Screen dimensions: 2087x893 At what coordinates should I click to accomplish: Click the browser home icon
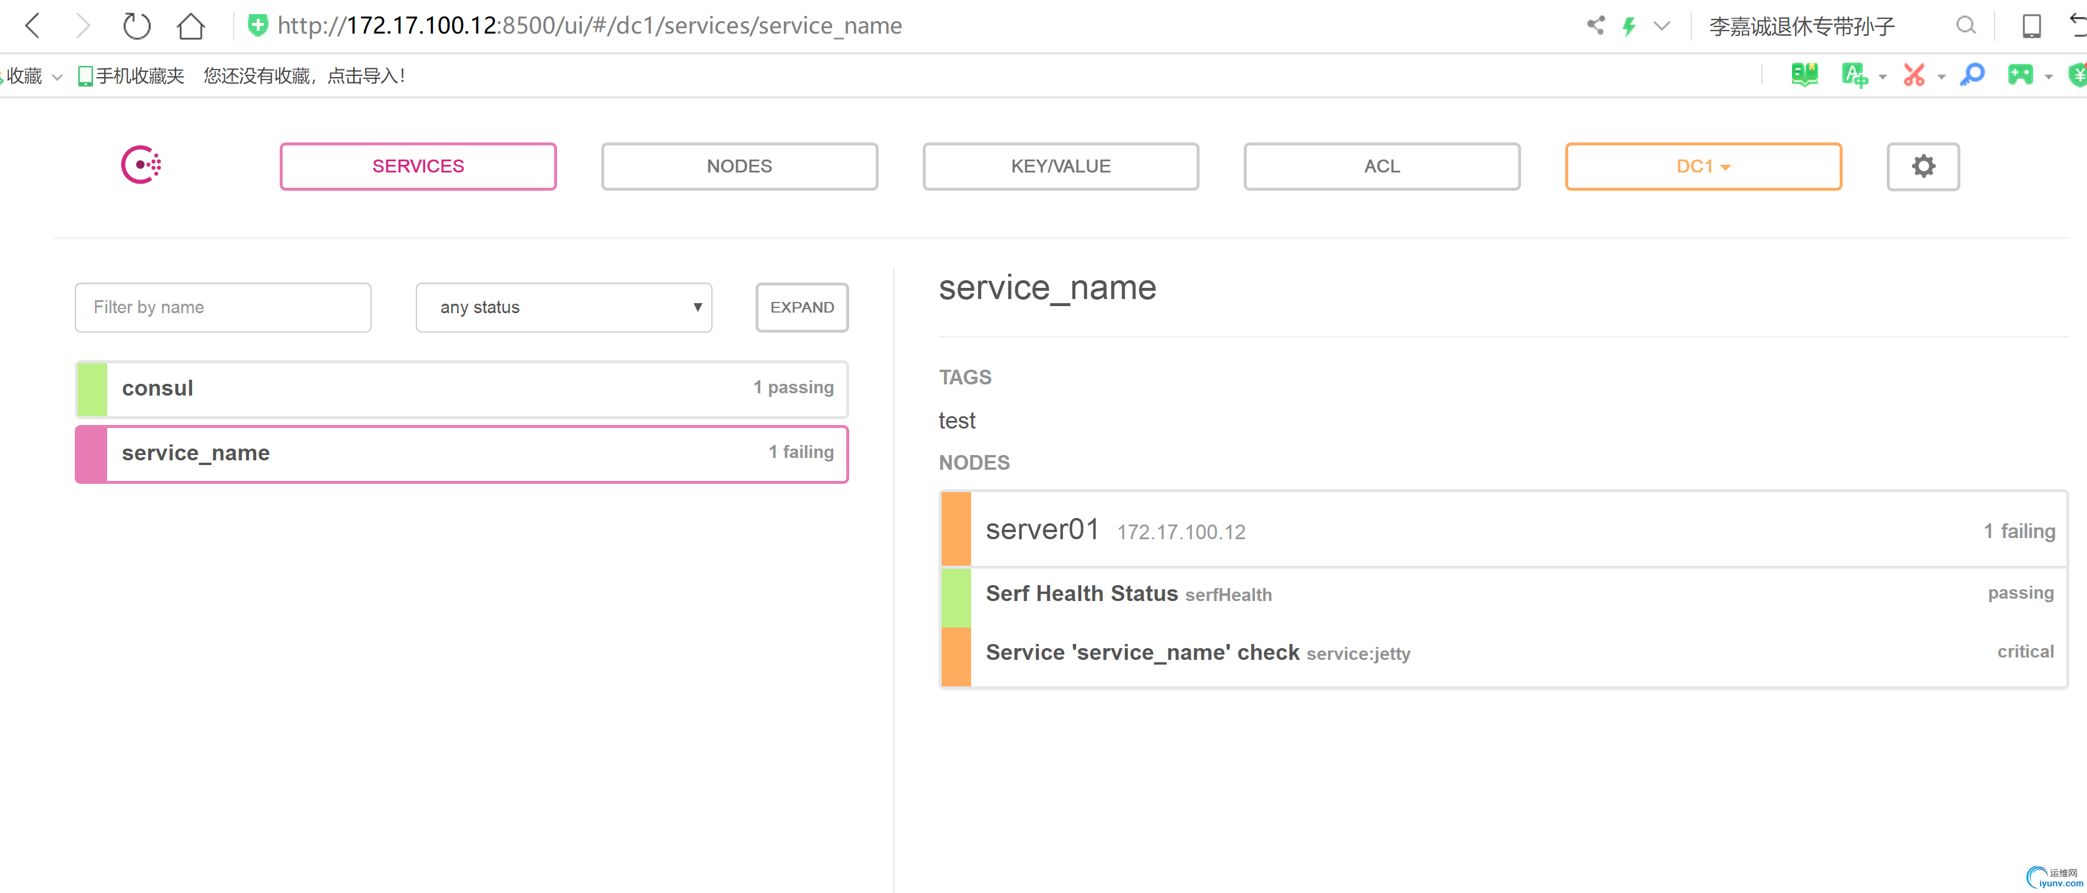click(x=190, y=26)
